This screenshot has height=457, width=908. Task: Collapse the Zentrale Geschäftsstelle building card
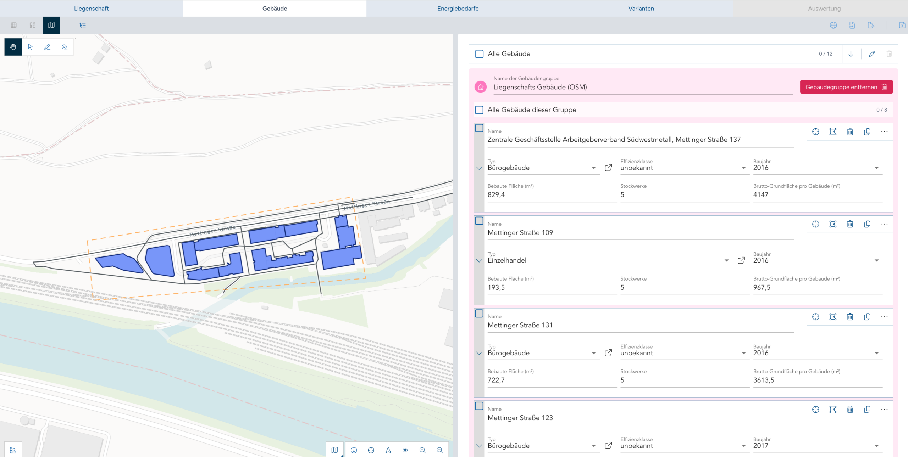pyautogui.click(x=479, y=168)
